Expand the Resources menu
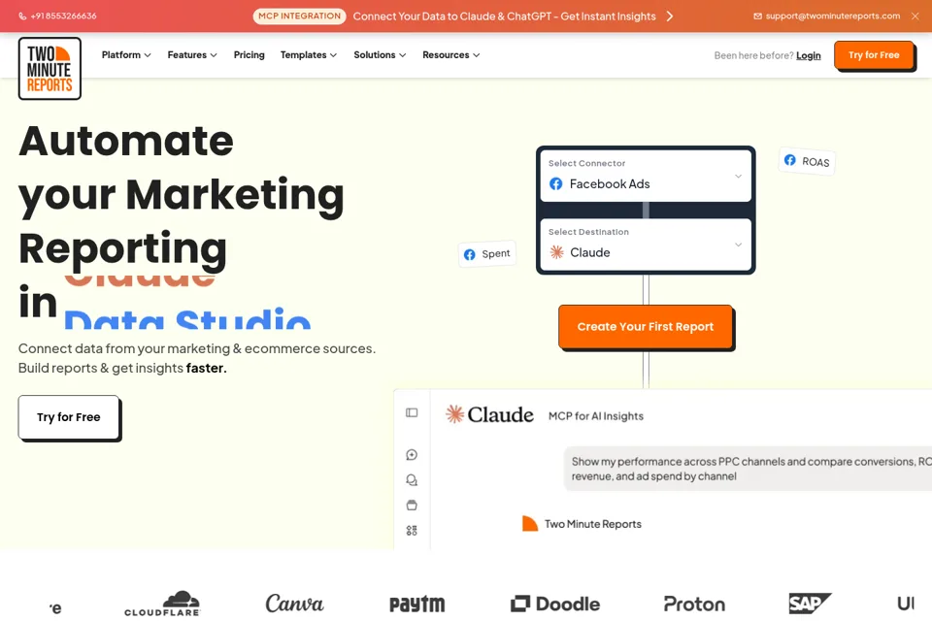Screen dimensions: 932x621 [x=451, y=54]
